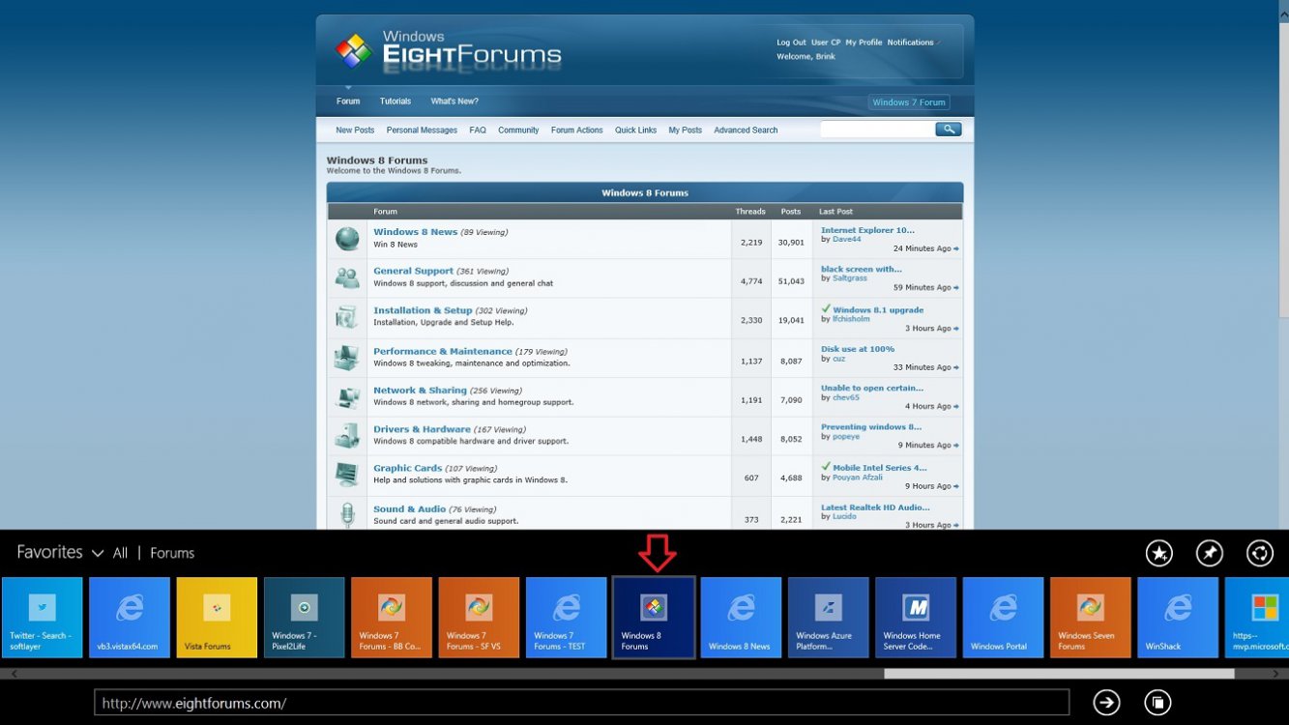The height and width of the screenshot is (725, 1289).
Task: Open the Vista Forums favorite tile
Action: [x=217, y=618]
